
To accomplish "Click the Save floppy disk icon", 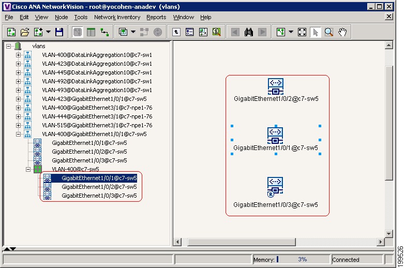I will (59, 32).
